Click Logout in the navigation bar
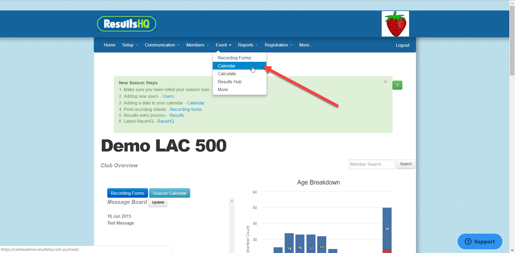515x253 pixels. click(x=402, y=45)
